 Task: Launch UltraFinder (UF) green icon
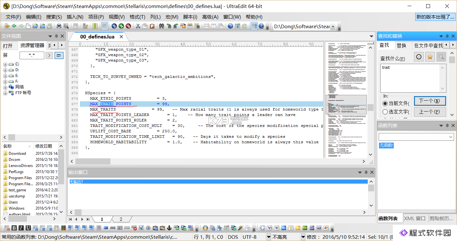[x=121, y=26]
